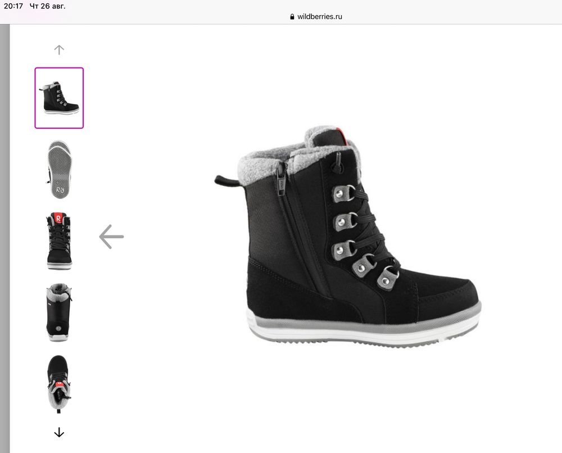Image resolution: width=562 pixels, height=453 pixels.
Task: Click the top metal lace eyelet
Action: coord(344,194)
